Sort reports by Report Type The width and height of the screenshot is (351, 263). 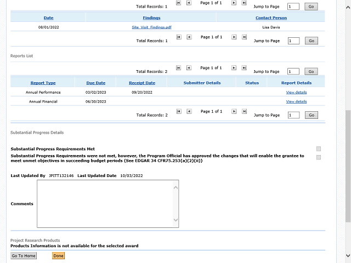[43, 83]
